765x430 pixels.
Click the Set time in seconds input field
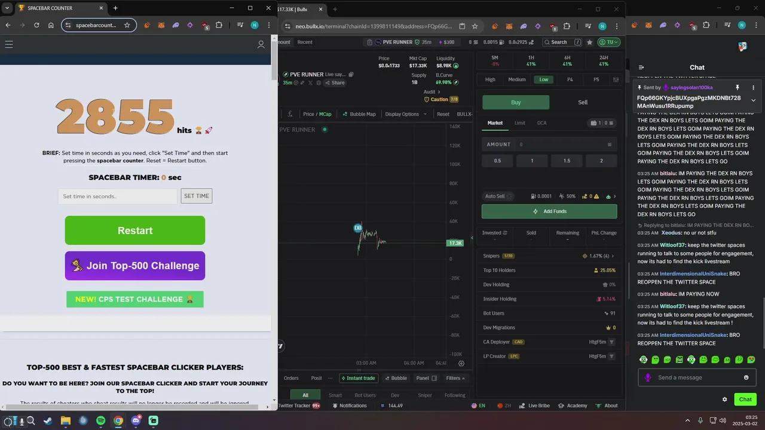[x=117, y=196]
